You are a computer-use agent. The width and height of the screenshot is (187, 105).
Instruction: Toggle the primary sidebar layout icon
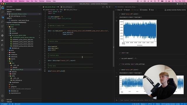pyautogui.click(x=178, y=4)
